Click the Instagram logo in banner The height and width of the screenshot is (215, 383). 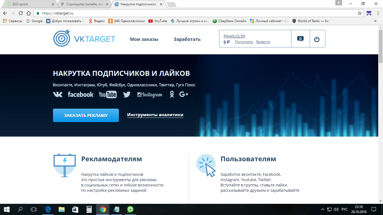150,95
